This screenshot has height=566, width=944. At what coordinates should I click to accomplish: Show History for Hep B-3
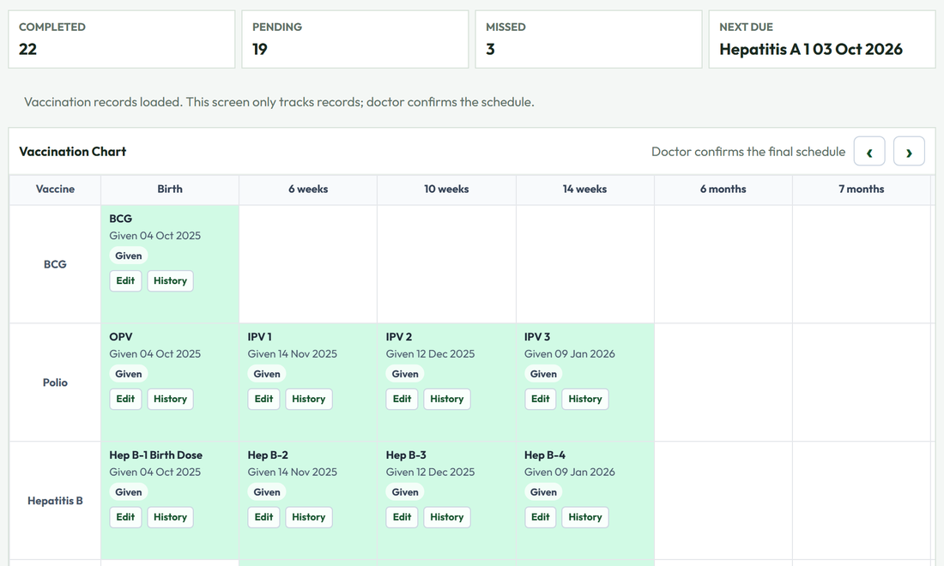tap(447, 517)
